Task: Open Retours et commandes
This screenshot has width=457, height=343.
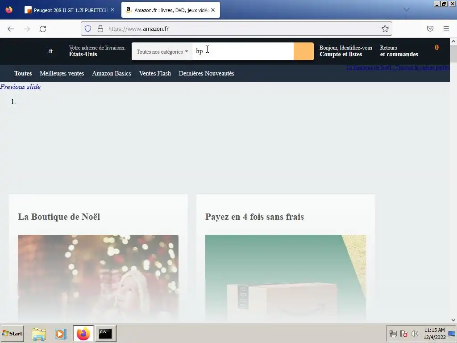Action: (399, 51)
